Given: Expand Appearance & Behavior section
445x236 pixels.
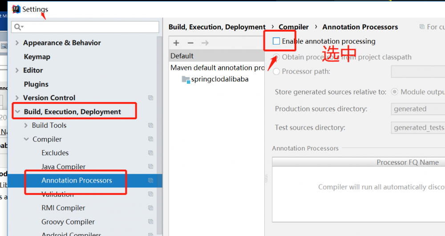Looking at the screenshot, I should coord(17,43).
